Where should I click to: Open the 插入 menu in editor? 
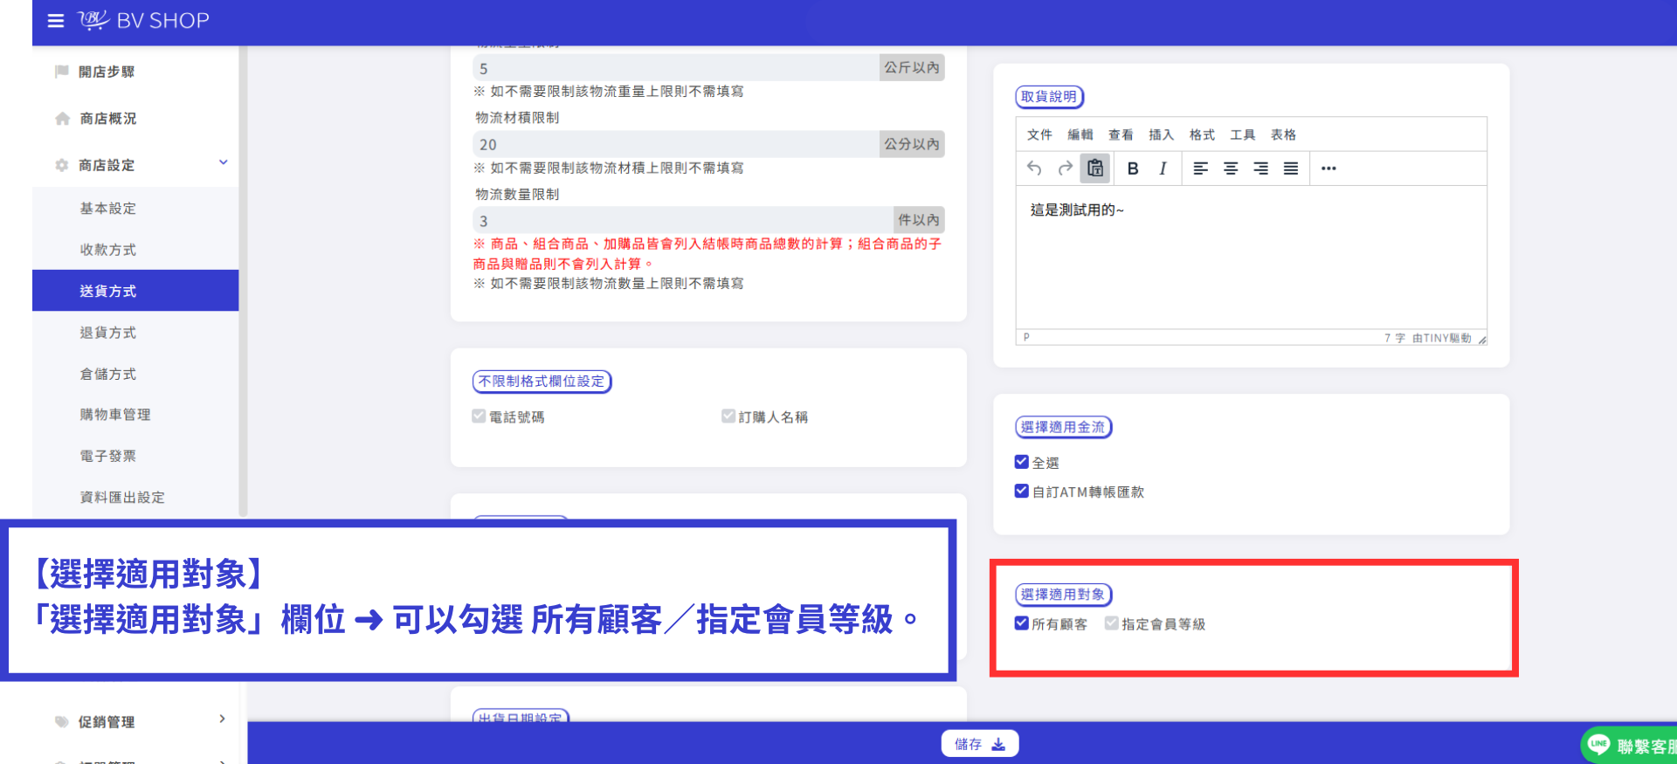tap(1161, 134)
